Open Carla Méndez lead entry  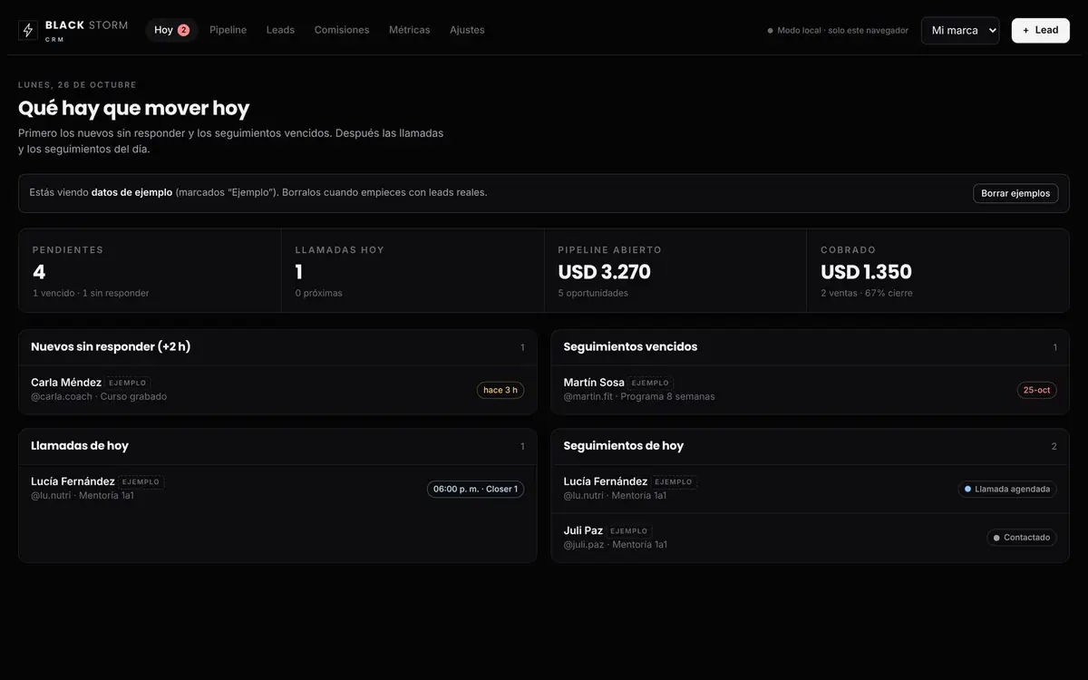(x=277, y=390)
